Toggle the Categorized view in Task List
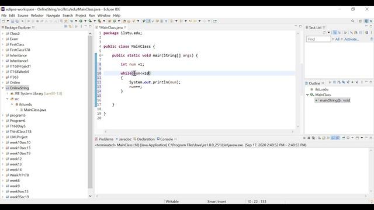 pos(335,33)
